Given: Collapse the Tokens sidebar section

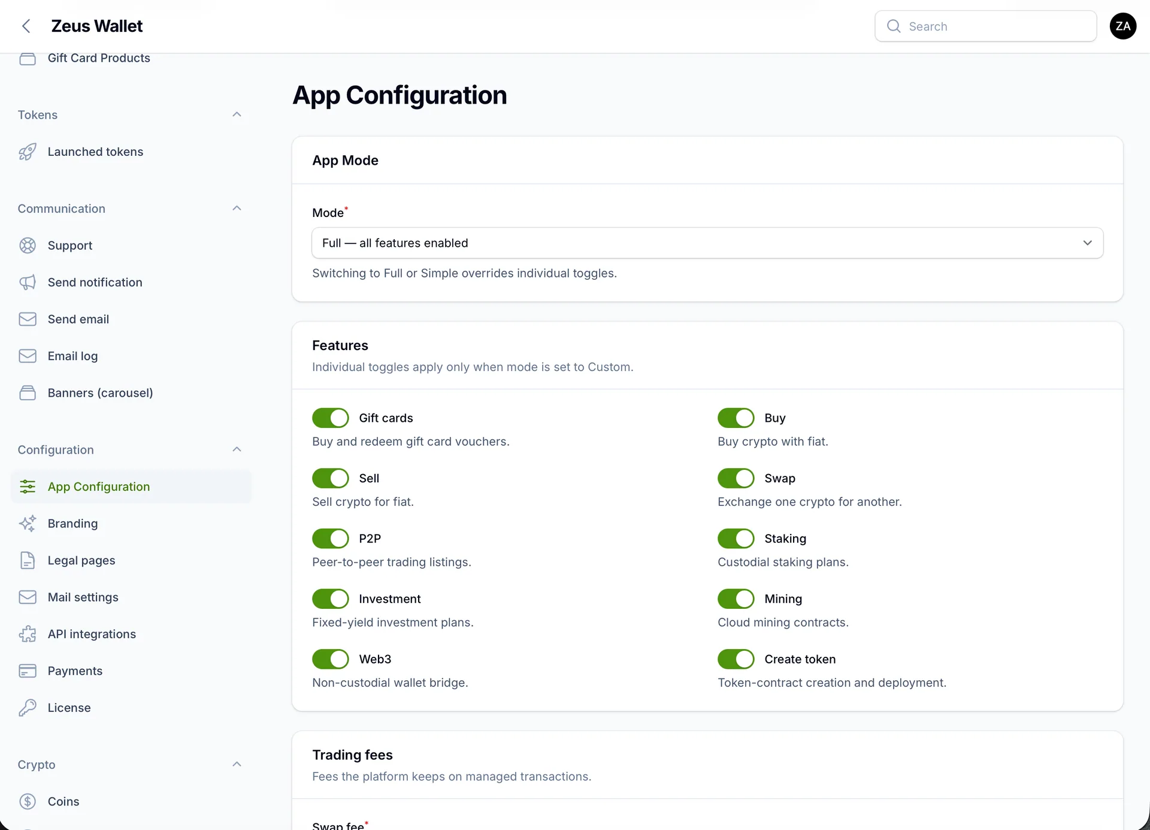Looking at the screenshot, I should (x=237, y=114).
